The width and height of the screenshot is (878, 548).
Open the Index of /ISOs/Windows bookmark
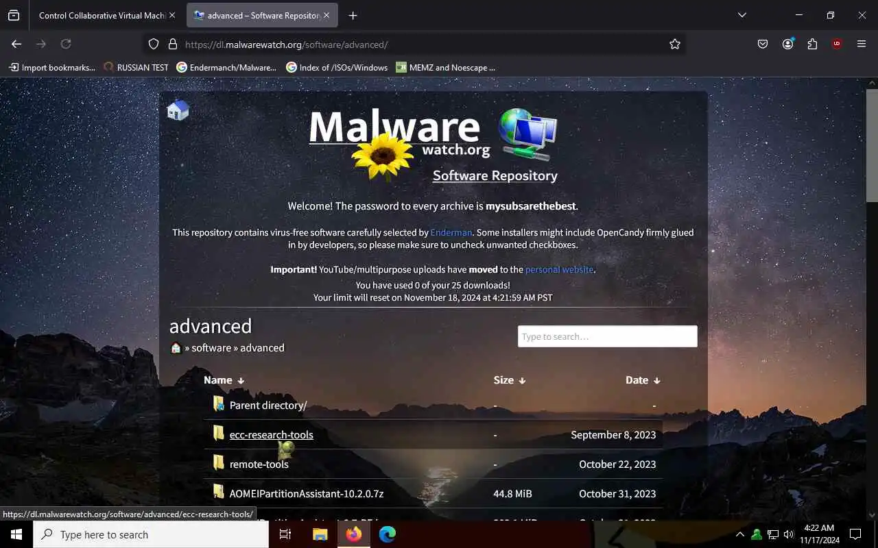pyautogui.click(x=337, y=67)
